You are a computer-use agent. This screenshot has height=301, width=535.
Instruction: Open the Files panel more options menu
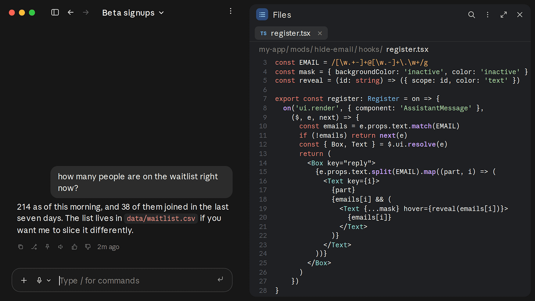pos(488,15)
